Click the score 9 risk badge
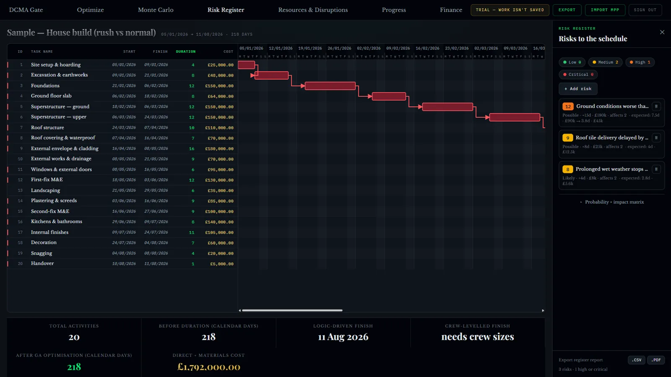This screenshot has height=377, width=671. pos(568,138)
